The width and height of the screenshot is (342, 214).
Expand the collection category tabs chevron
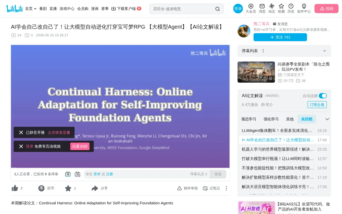tap(327, 119)
